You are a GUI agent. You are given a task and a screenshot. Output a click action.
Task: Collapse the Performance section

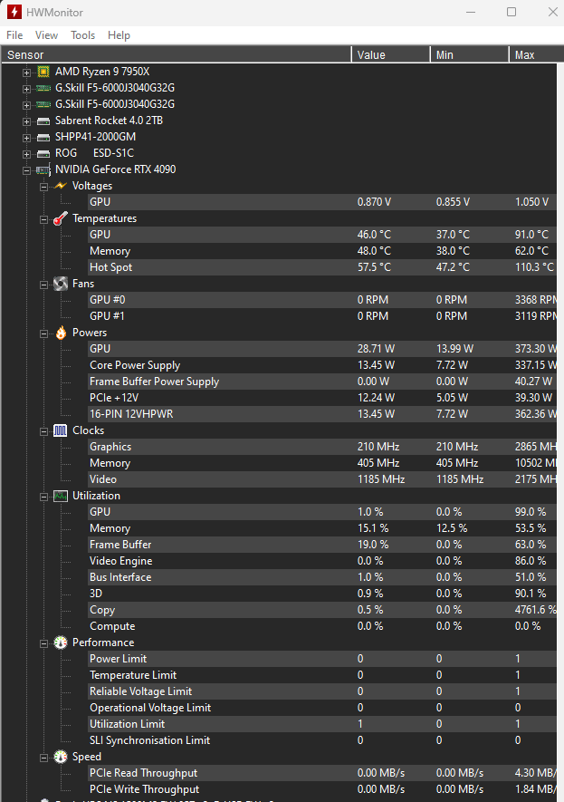click(44, 644)
